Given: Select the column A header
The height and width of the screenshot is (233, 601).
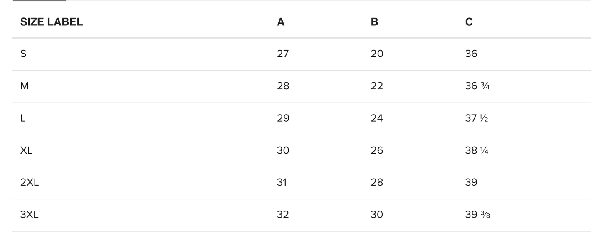Looking at the screenshot, I should click(281, 22).
